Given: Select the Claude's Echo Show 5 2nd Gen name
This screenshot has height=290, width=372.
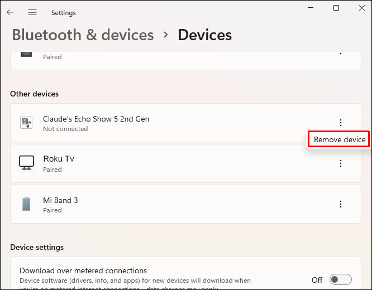Looking at the screenshot, I should (x=96, y=119).
